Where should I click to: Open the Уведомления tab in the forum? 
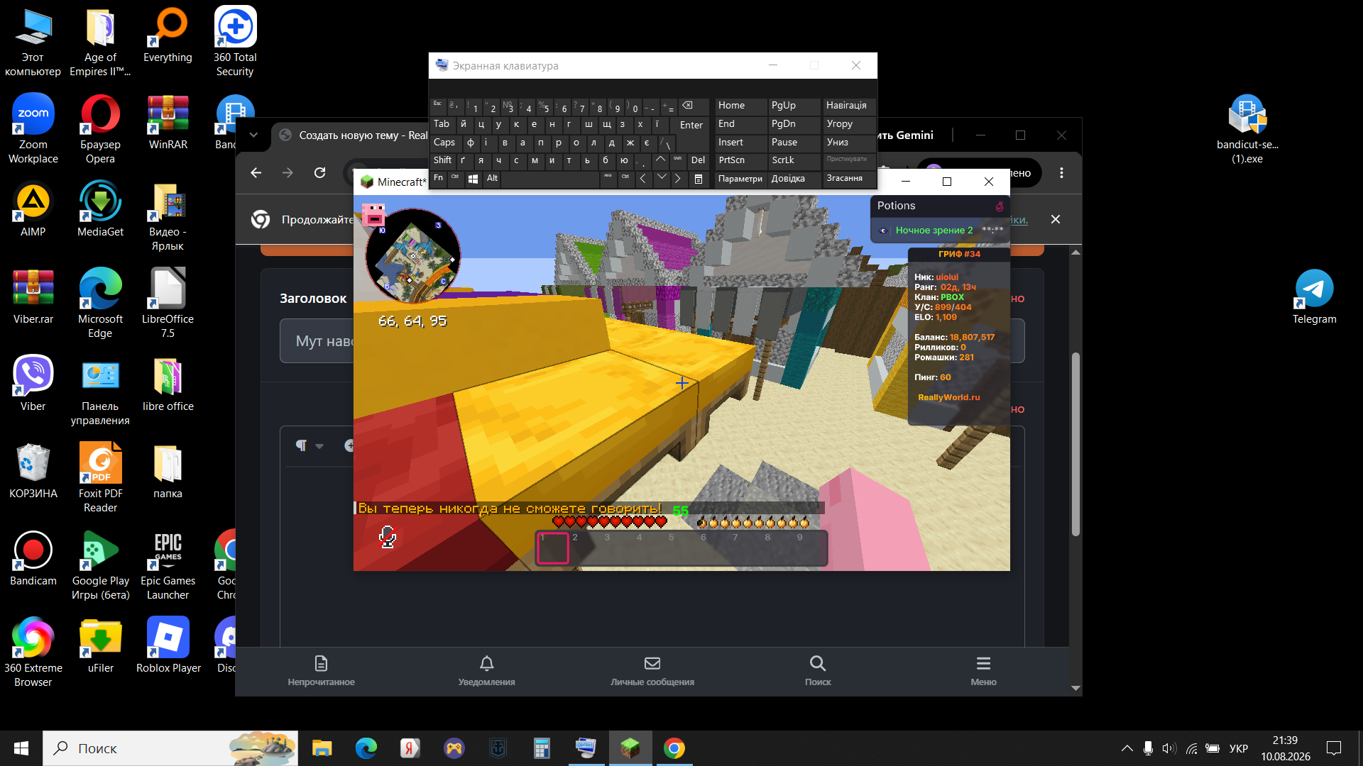[486, 671]
